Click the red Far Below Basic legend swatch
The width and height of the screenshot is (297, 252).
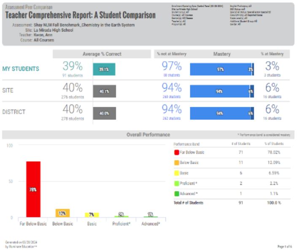176,152
